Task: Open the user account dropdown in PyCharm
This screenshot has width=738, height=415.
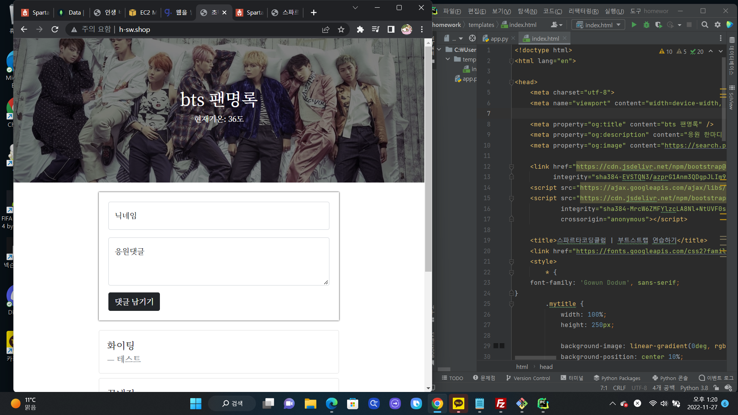Action: (556, 25)
